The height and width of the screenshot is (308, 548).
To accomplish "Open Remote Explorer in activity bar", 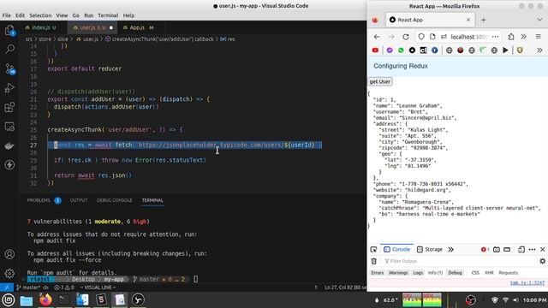I will click(x=9, y=127).
